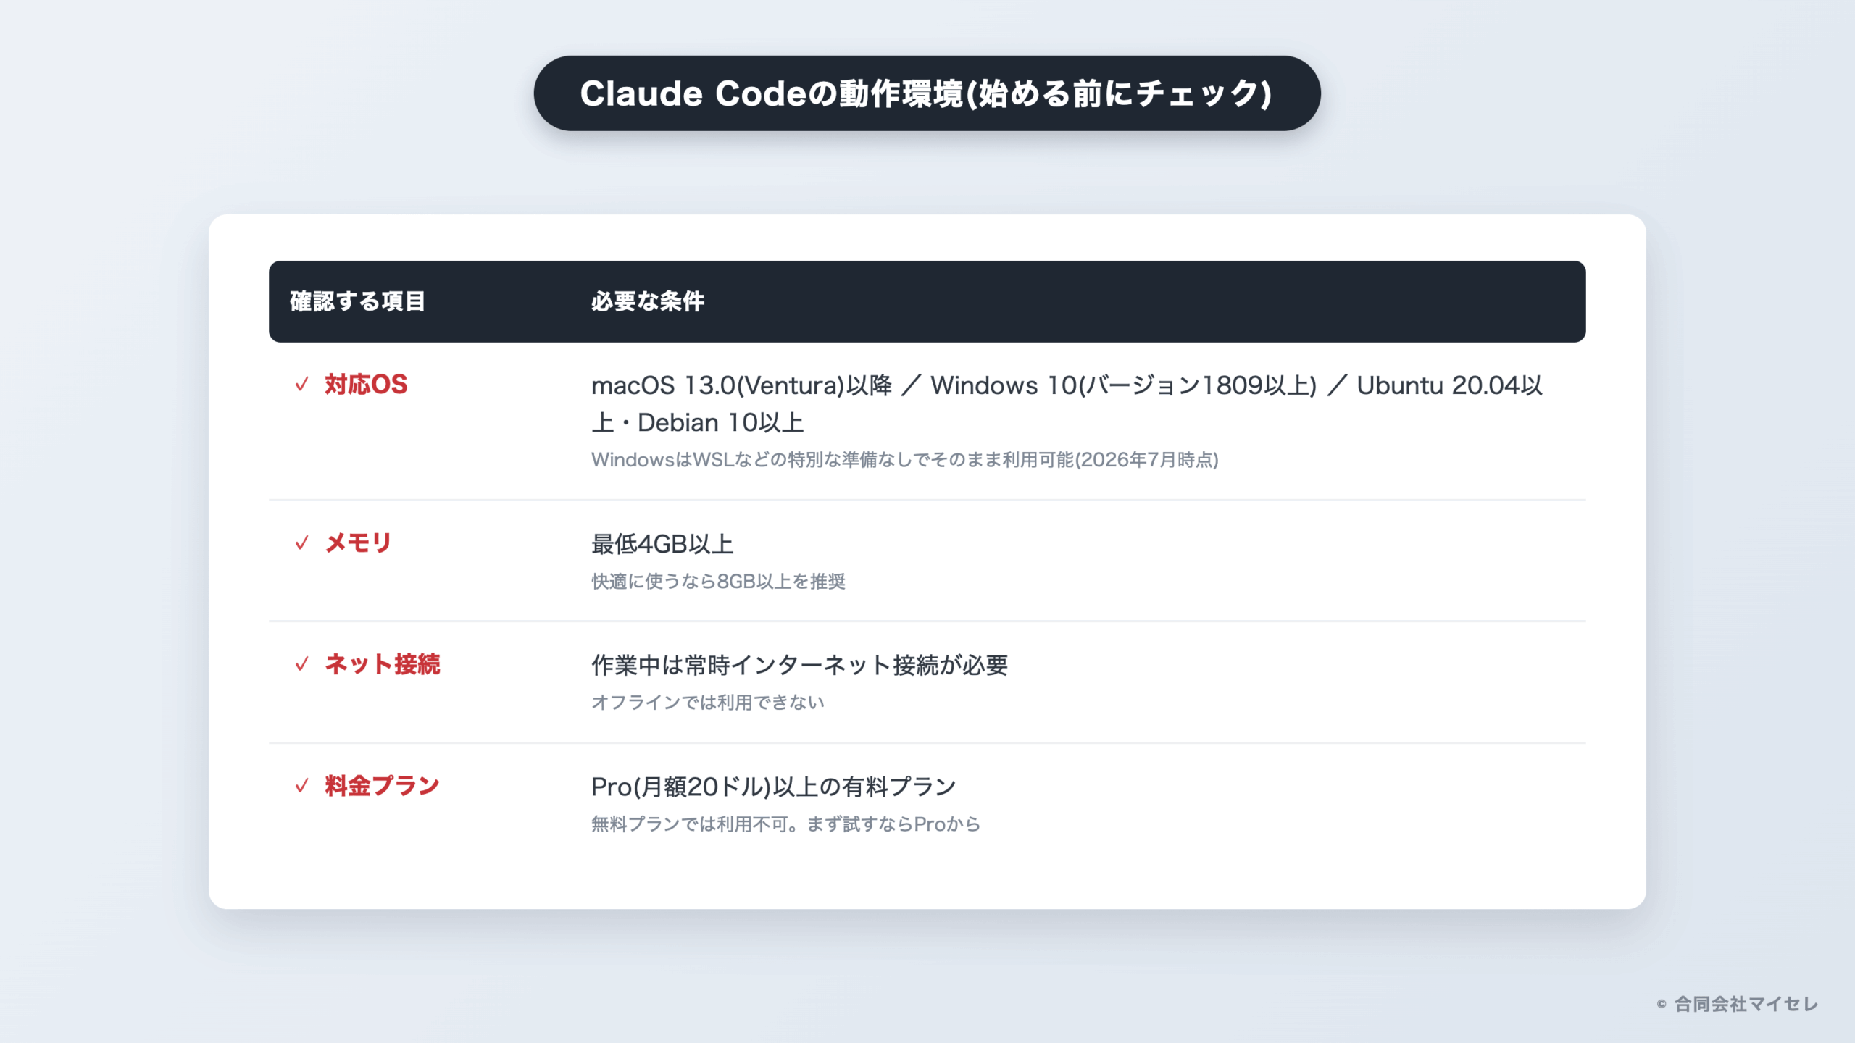
Task: Click the note '無料プランでは利用不可。まず試すならProから'
Action: click(x=785, y=824)
